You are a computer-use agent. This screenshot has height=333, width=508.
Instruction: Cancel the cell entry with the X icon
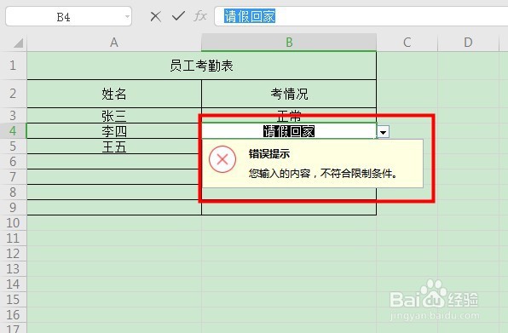pyautogui.click(x=155, y=16)
